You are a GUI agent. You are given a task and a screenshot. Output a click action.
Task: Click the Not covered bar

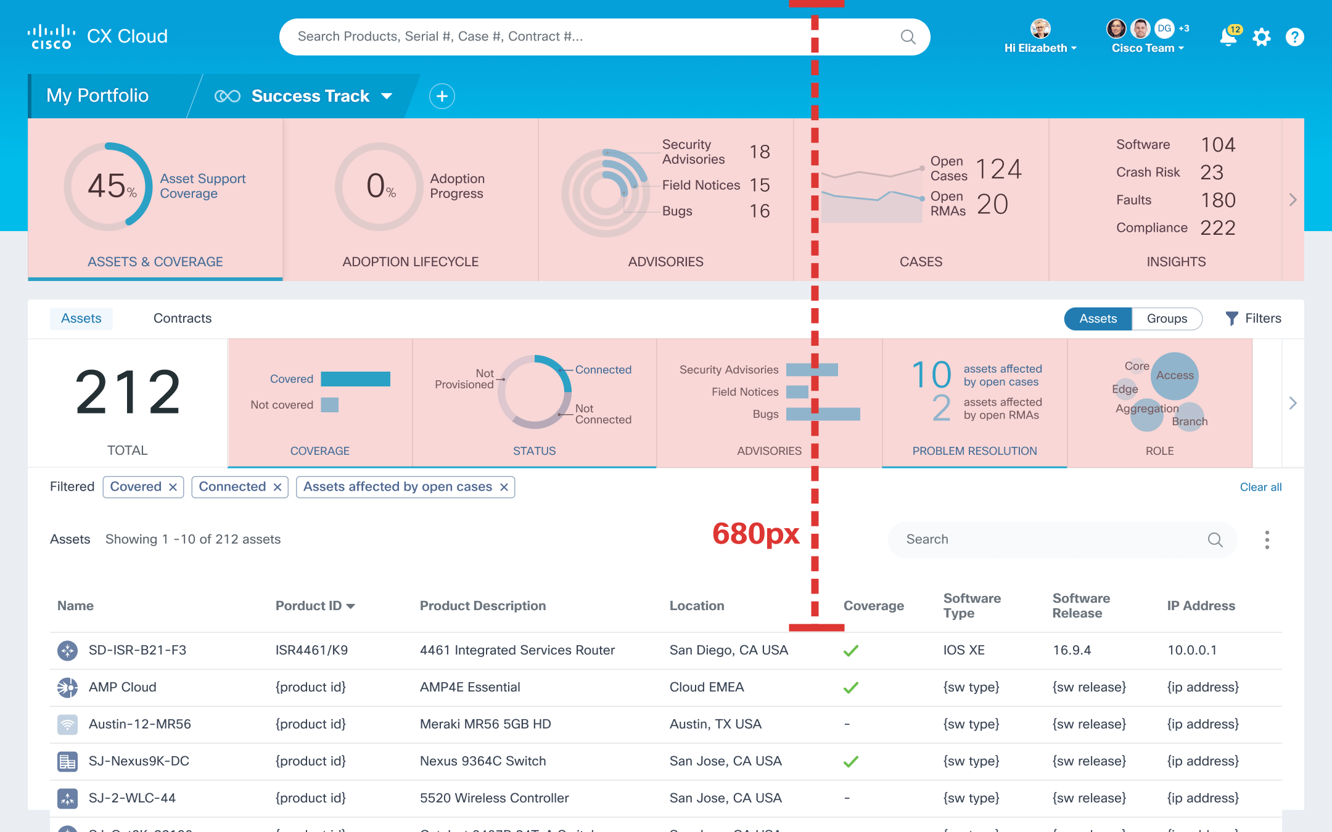(x=330, y=405)
